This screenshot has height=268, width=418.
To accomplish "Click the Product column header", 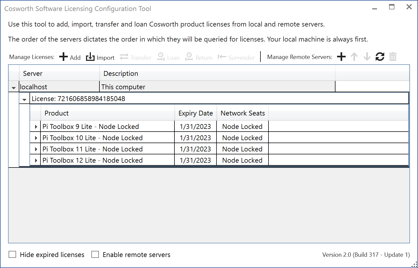I will 107,113.
